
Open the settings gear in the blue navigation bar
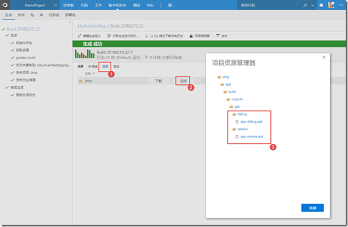coord(170,5)
